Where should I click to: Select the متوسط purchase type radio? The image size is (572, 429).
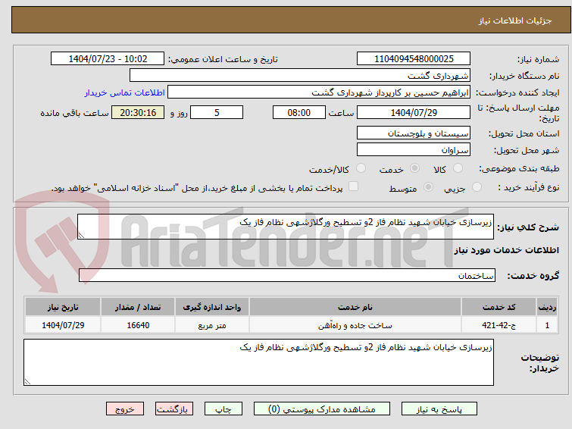428,187
